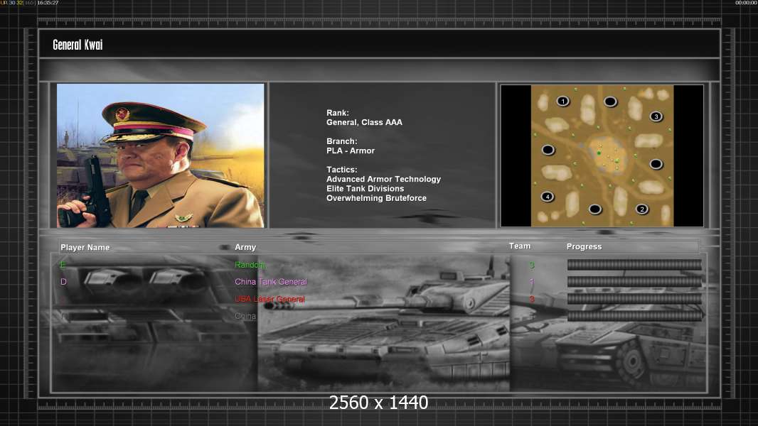Screen dimensions: 758x426
Task: Select the empty start marker between markers 1 and 4
Action: pyautogui.click(x=548, y=150)
